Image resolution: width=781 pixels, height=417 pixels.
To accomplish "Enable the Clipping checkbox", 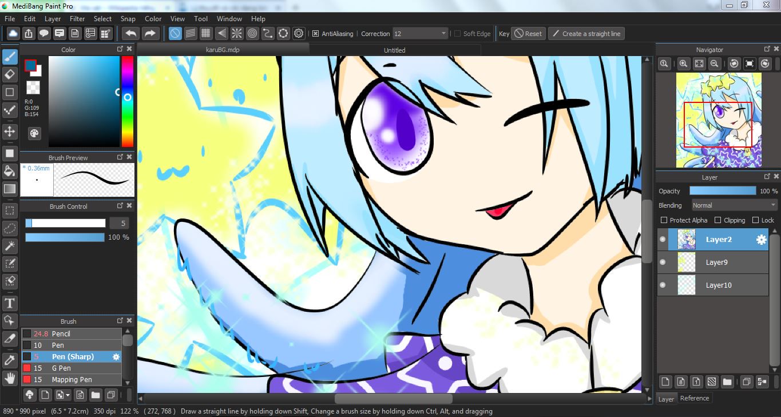I will pos(718,220).
